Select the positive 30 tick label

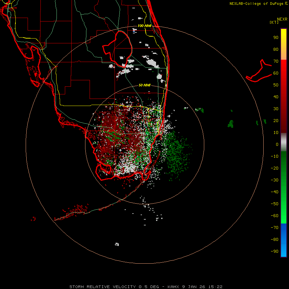tap(276, 109)
